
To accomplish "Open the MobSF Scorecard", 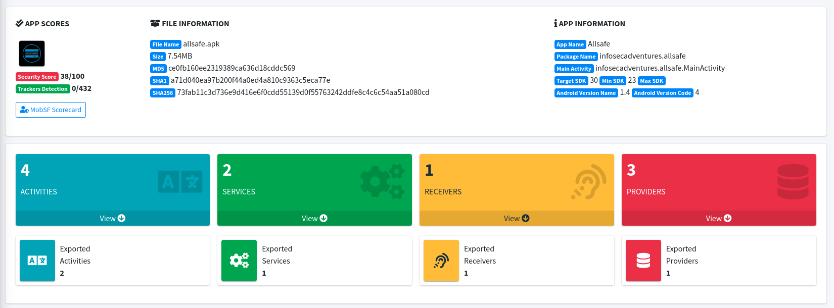I will coord(51,110).
